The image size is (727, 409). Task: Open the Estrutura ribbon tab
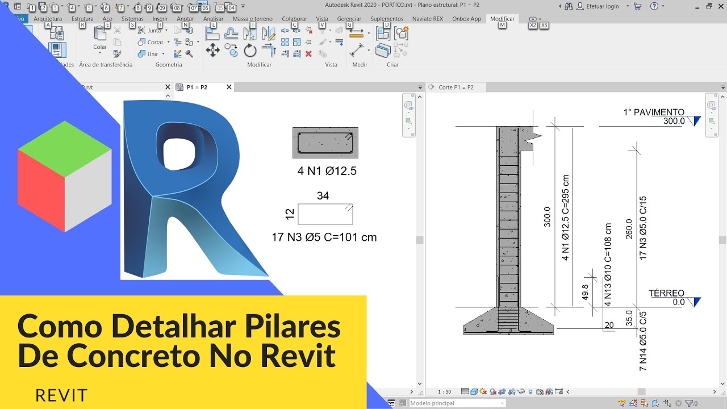(82, 19)
